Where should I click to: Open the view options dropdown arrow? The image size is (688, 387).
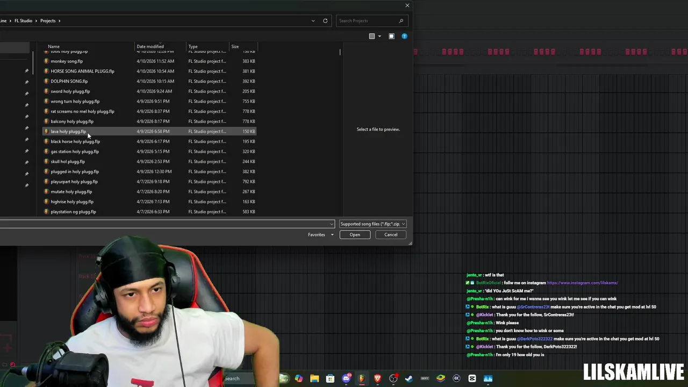coord(379,36)
